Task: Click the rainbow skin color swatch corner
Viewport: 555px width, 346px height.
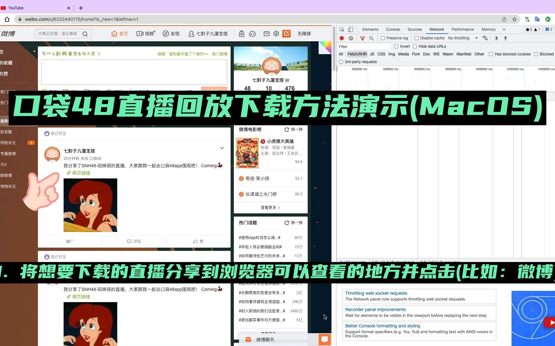Action: point(325,47)
